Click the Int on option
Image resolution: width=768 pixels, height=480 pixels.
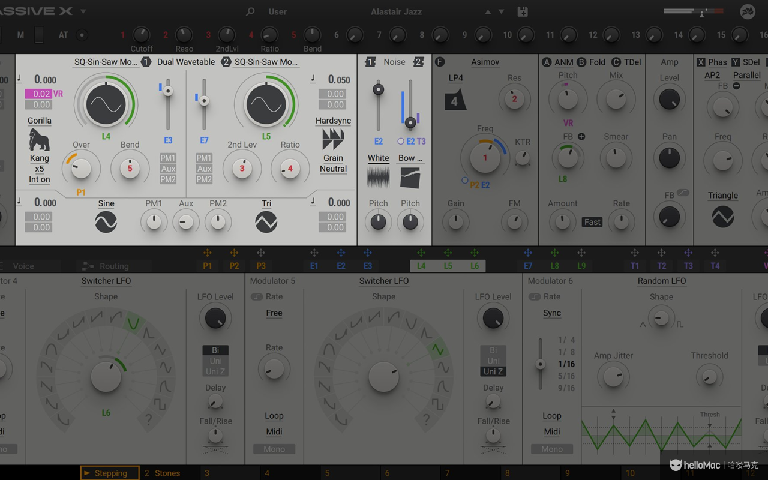39,179
